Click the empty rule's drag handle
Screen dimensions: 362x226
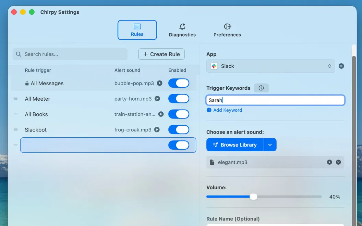click(x=15, y=145)
